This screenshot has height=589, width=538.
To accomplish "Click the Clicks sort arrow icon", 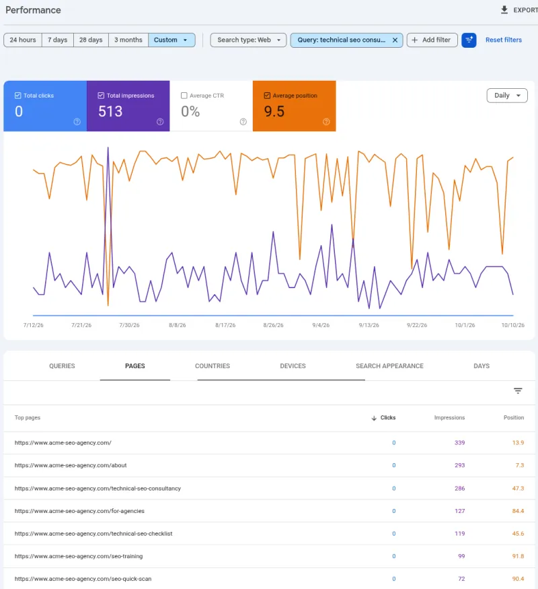I will pos(374,418).
